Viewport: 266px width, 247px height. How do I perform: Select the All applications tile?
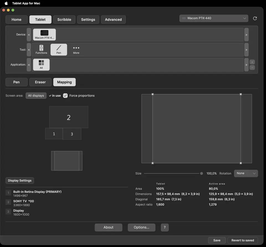coord(41,65)
